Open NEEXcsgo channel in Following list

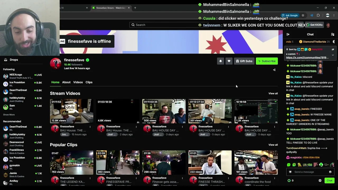tap(22, 76)
